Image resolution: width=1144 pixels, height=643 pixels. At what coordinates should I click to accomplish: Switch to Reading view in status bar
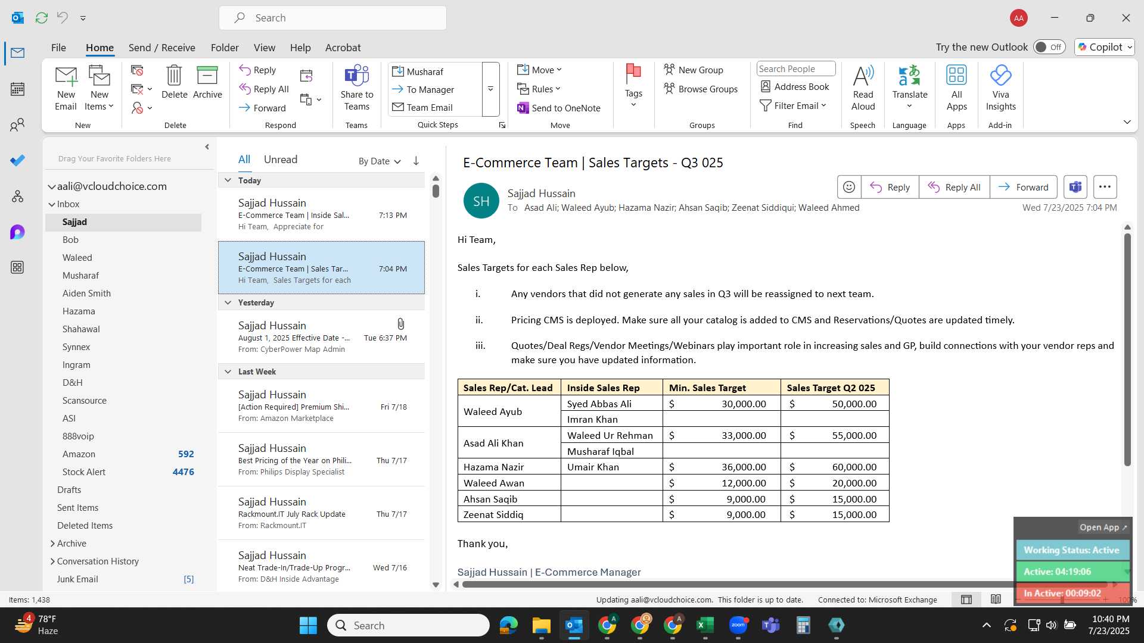996,600
